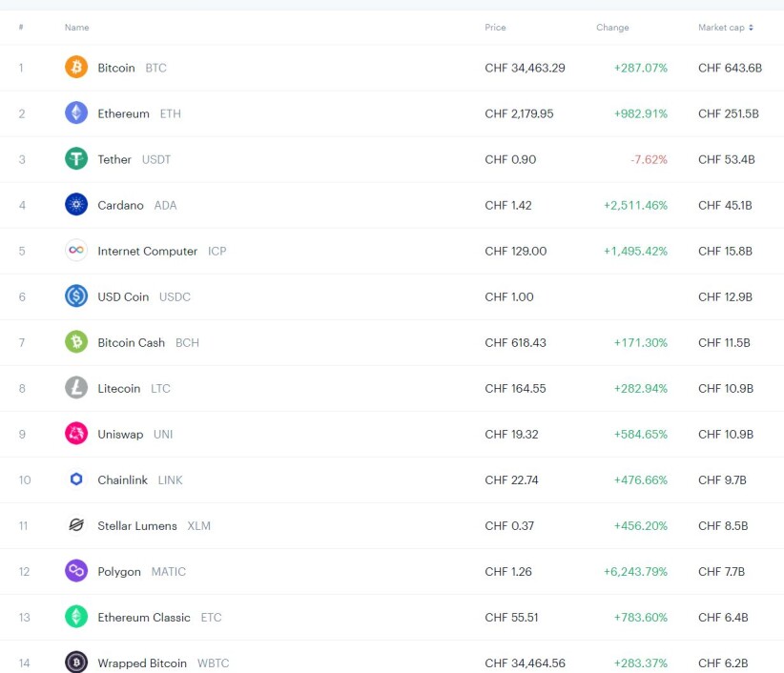784x673 pixels.
Task: Click the green Tether logo icon
Action: [76, 159]
